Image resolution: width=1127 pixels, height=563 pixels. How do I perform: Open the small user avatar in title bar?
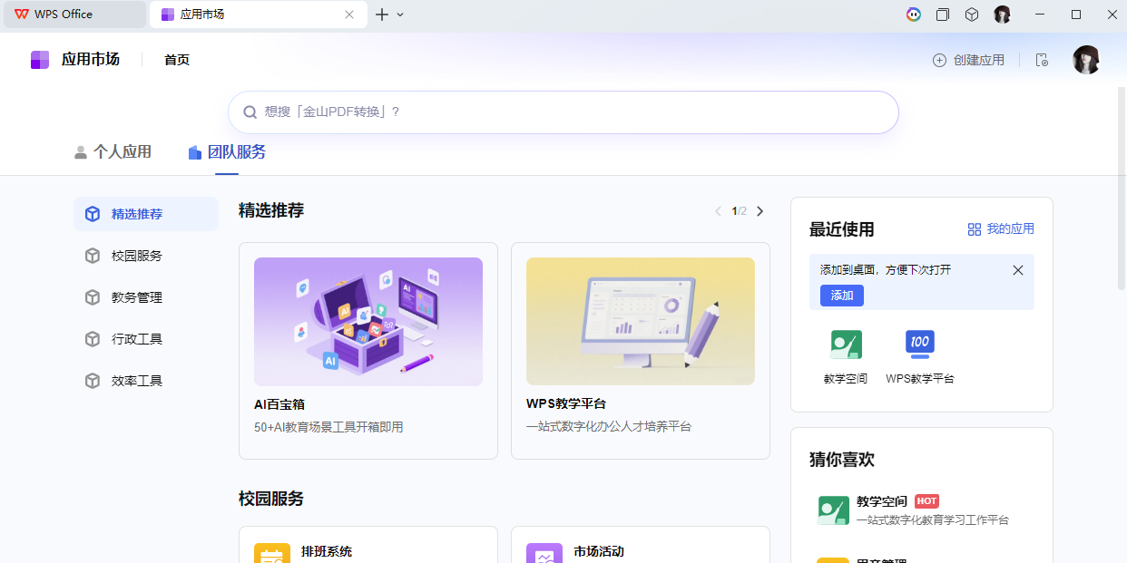[1002, 15]
